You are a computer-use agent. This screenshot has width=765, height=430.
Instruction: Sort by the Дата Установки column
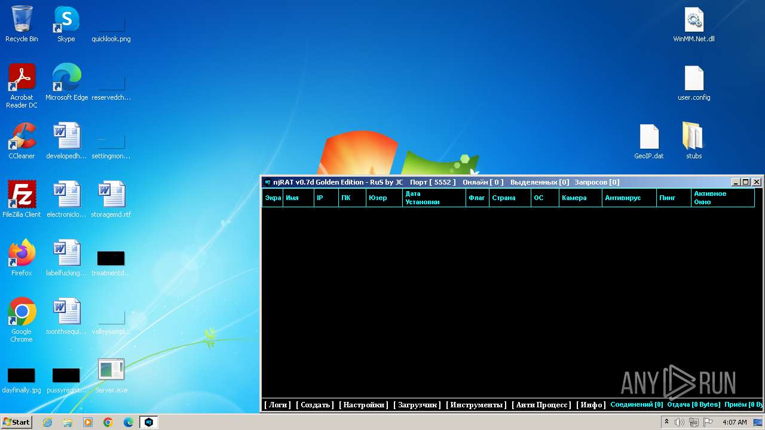[x=434, y=198]
